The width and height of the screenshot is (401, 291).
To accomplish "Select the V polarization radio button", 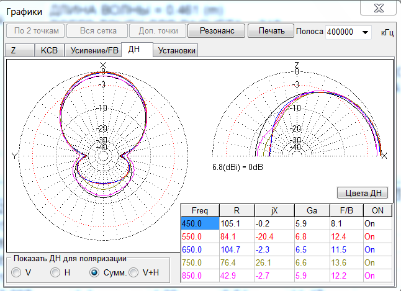I will (x=16, y=272).
